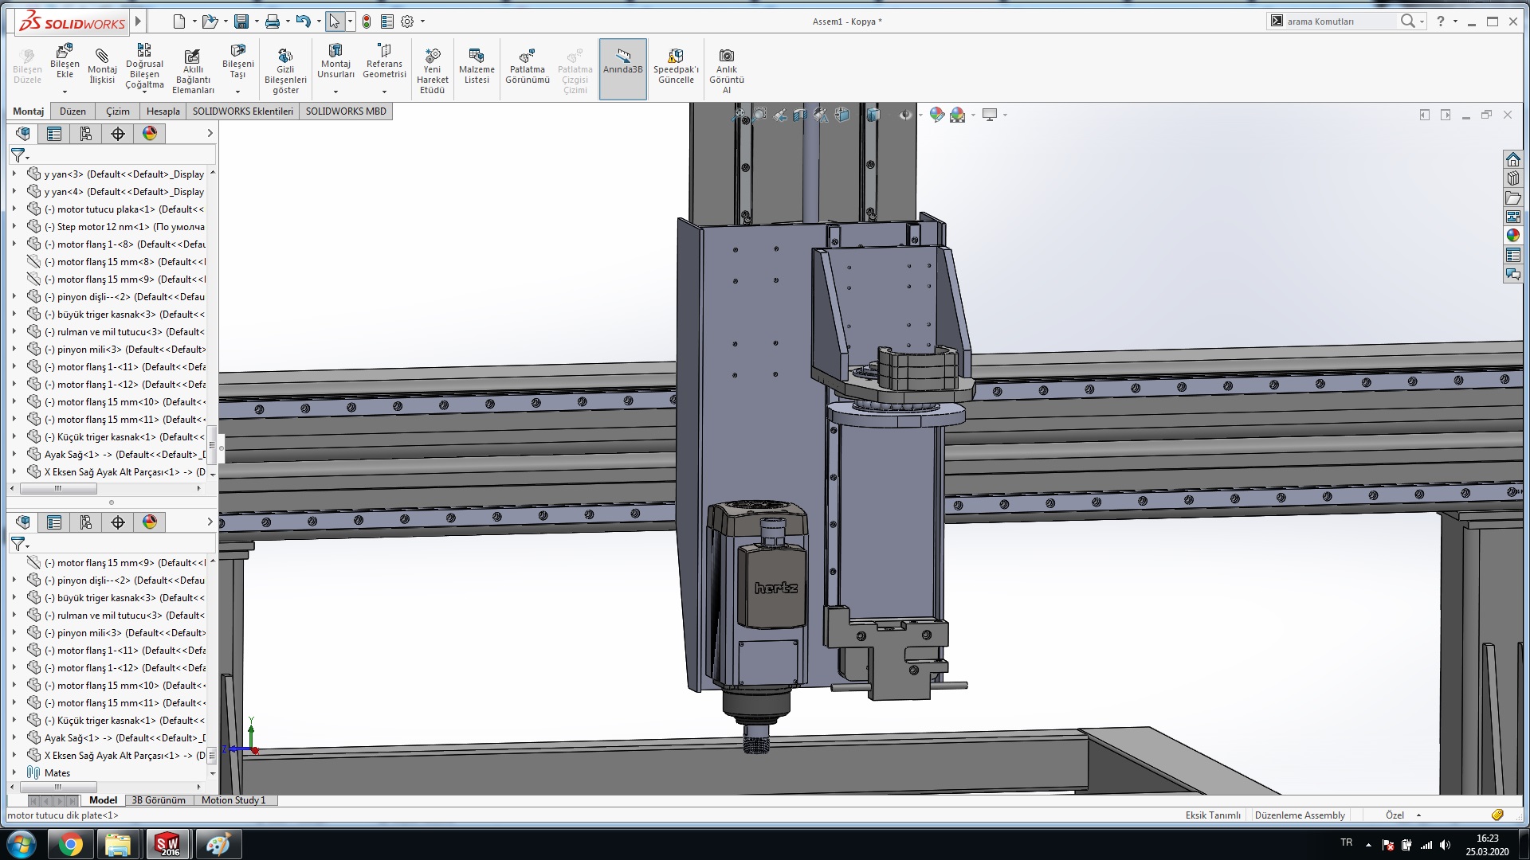Select Model tab at bottom

103,799
